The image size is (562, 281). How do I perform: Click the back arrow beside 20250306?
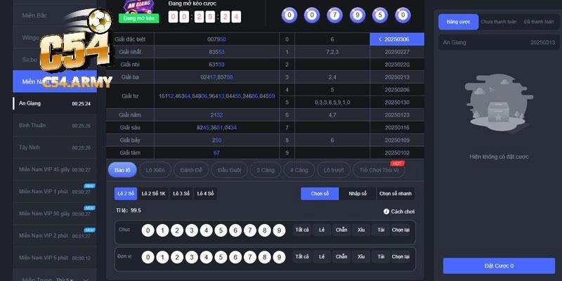point(380,39)
